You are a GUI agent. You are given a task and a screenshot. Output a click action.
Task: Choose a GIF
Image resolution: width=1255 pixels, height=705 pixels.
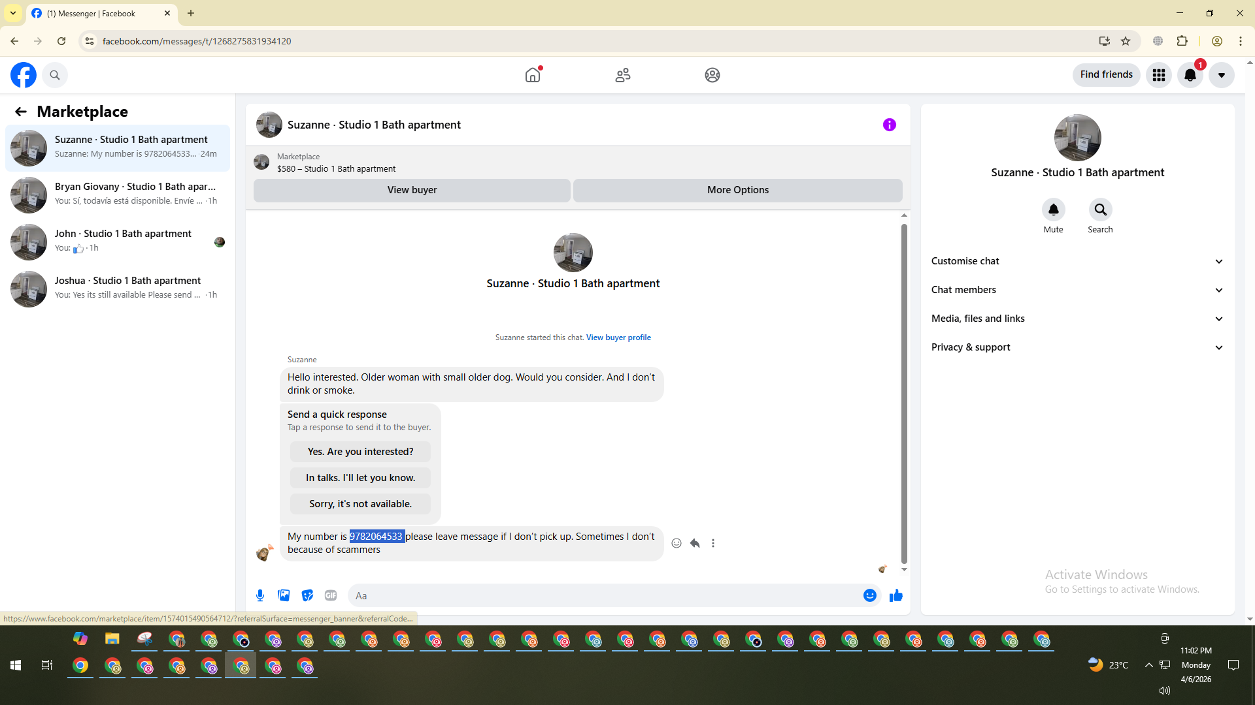point(331,595)
